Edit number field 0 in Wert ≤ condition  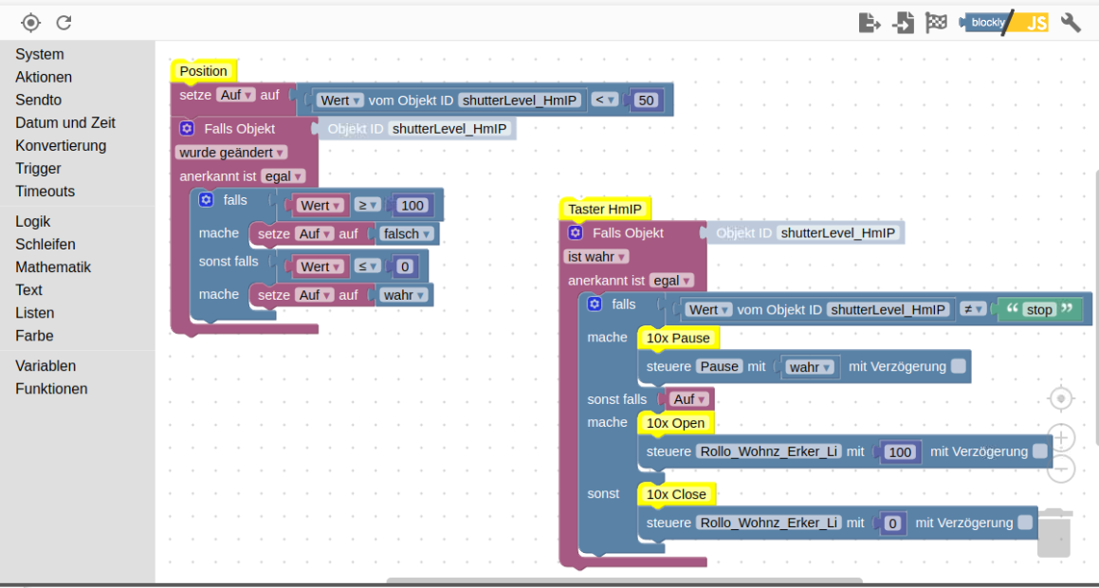point(404,266)
